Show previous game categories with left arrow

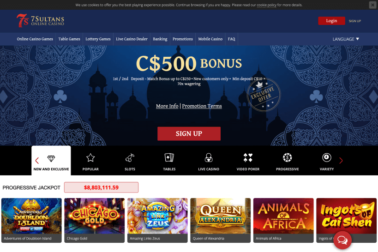tap(37, 161)
